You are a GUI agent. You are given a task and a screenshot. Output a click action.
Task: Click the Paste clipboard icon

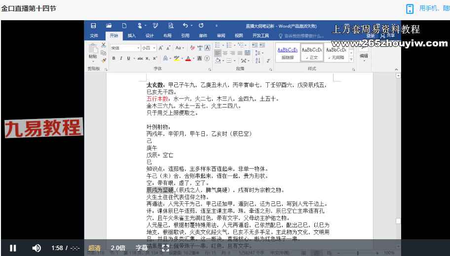pyautogui.click(x=93, y=50)
